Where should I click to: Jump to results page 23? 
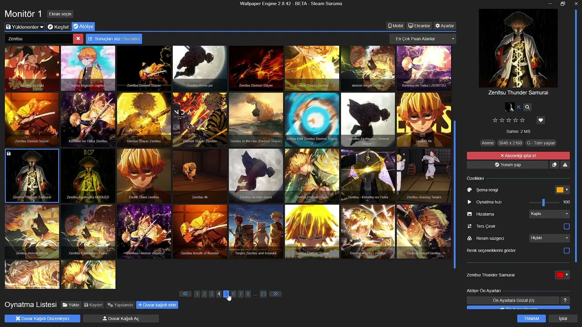tap(263, 294)
